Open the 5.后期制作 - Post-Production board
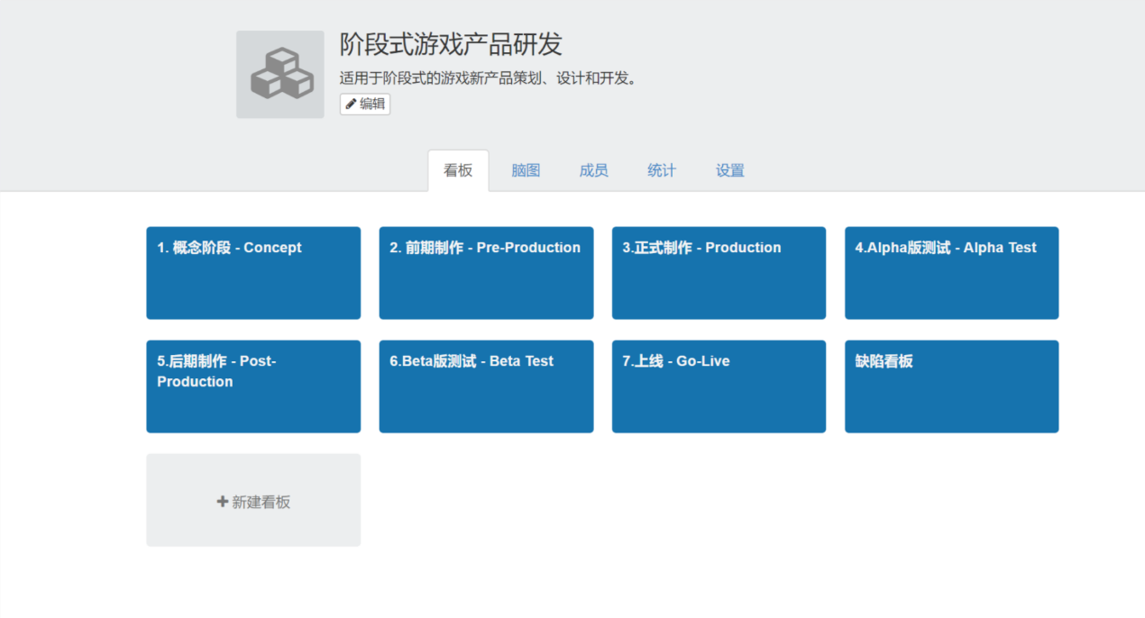The width and height of the screenshot is (1145, 618). (x=253, y=386)
